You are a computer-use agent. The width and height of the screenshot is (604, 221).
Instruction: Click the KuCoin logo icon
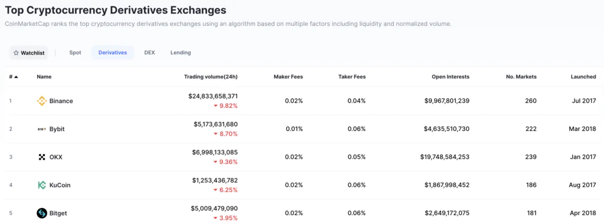(x=42, y=185)
